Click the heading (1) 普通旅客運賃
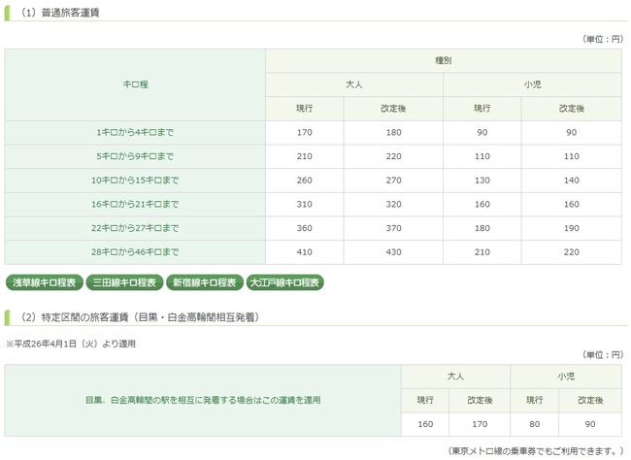 (59, 13)
